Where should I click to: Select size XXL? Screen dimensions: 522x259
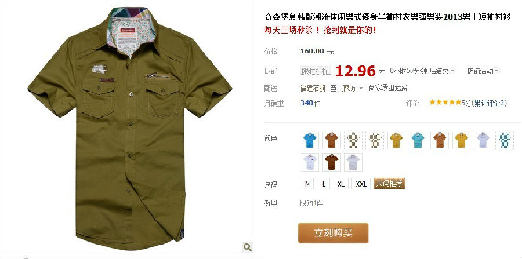pyautogui.click(x=361, y=184)
